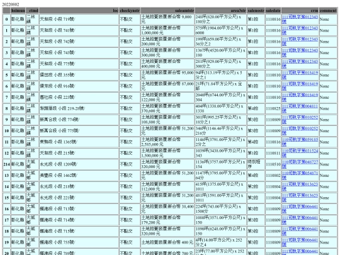This screenshot has height=255, width=340.
Task: Select area cell 1367坪(4520.00平方公尺)
Action: (x=221, y=53)
